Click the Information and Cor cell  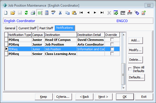coord(91,49)
